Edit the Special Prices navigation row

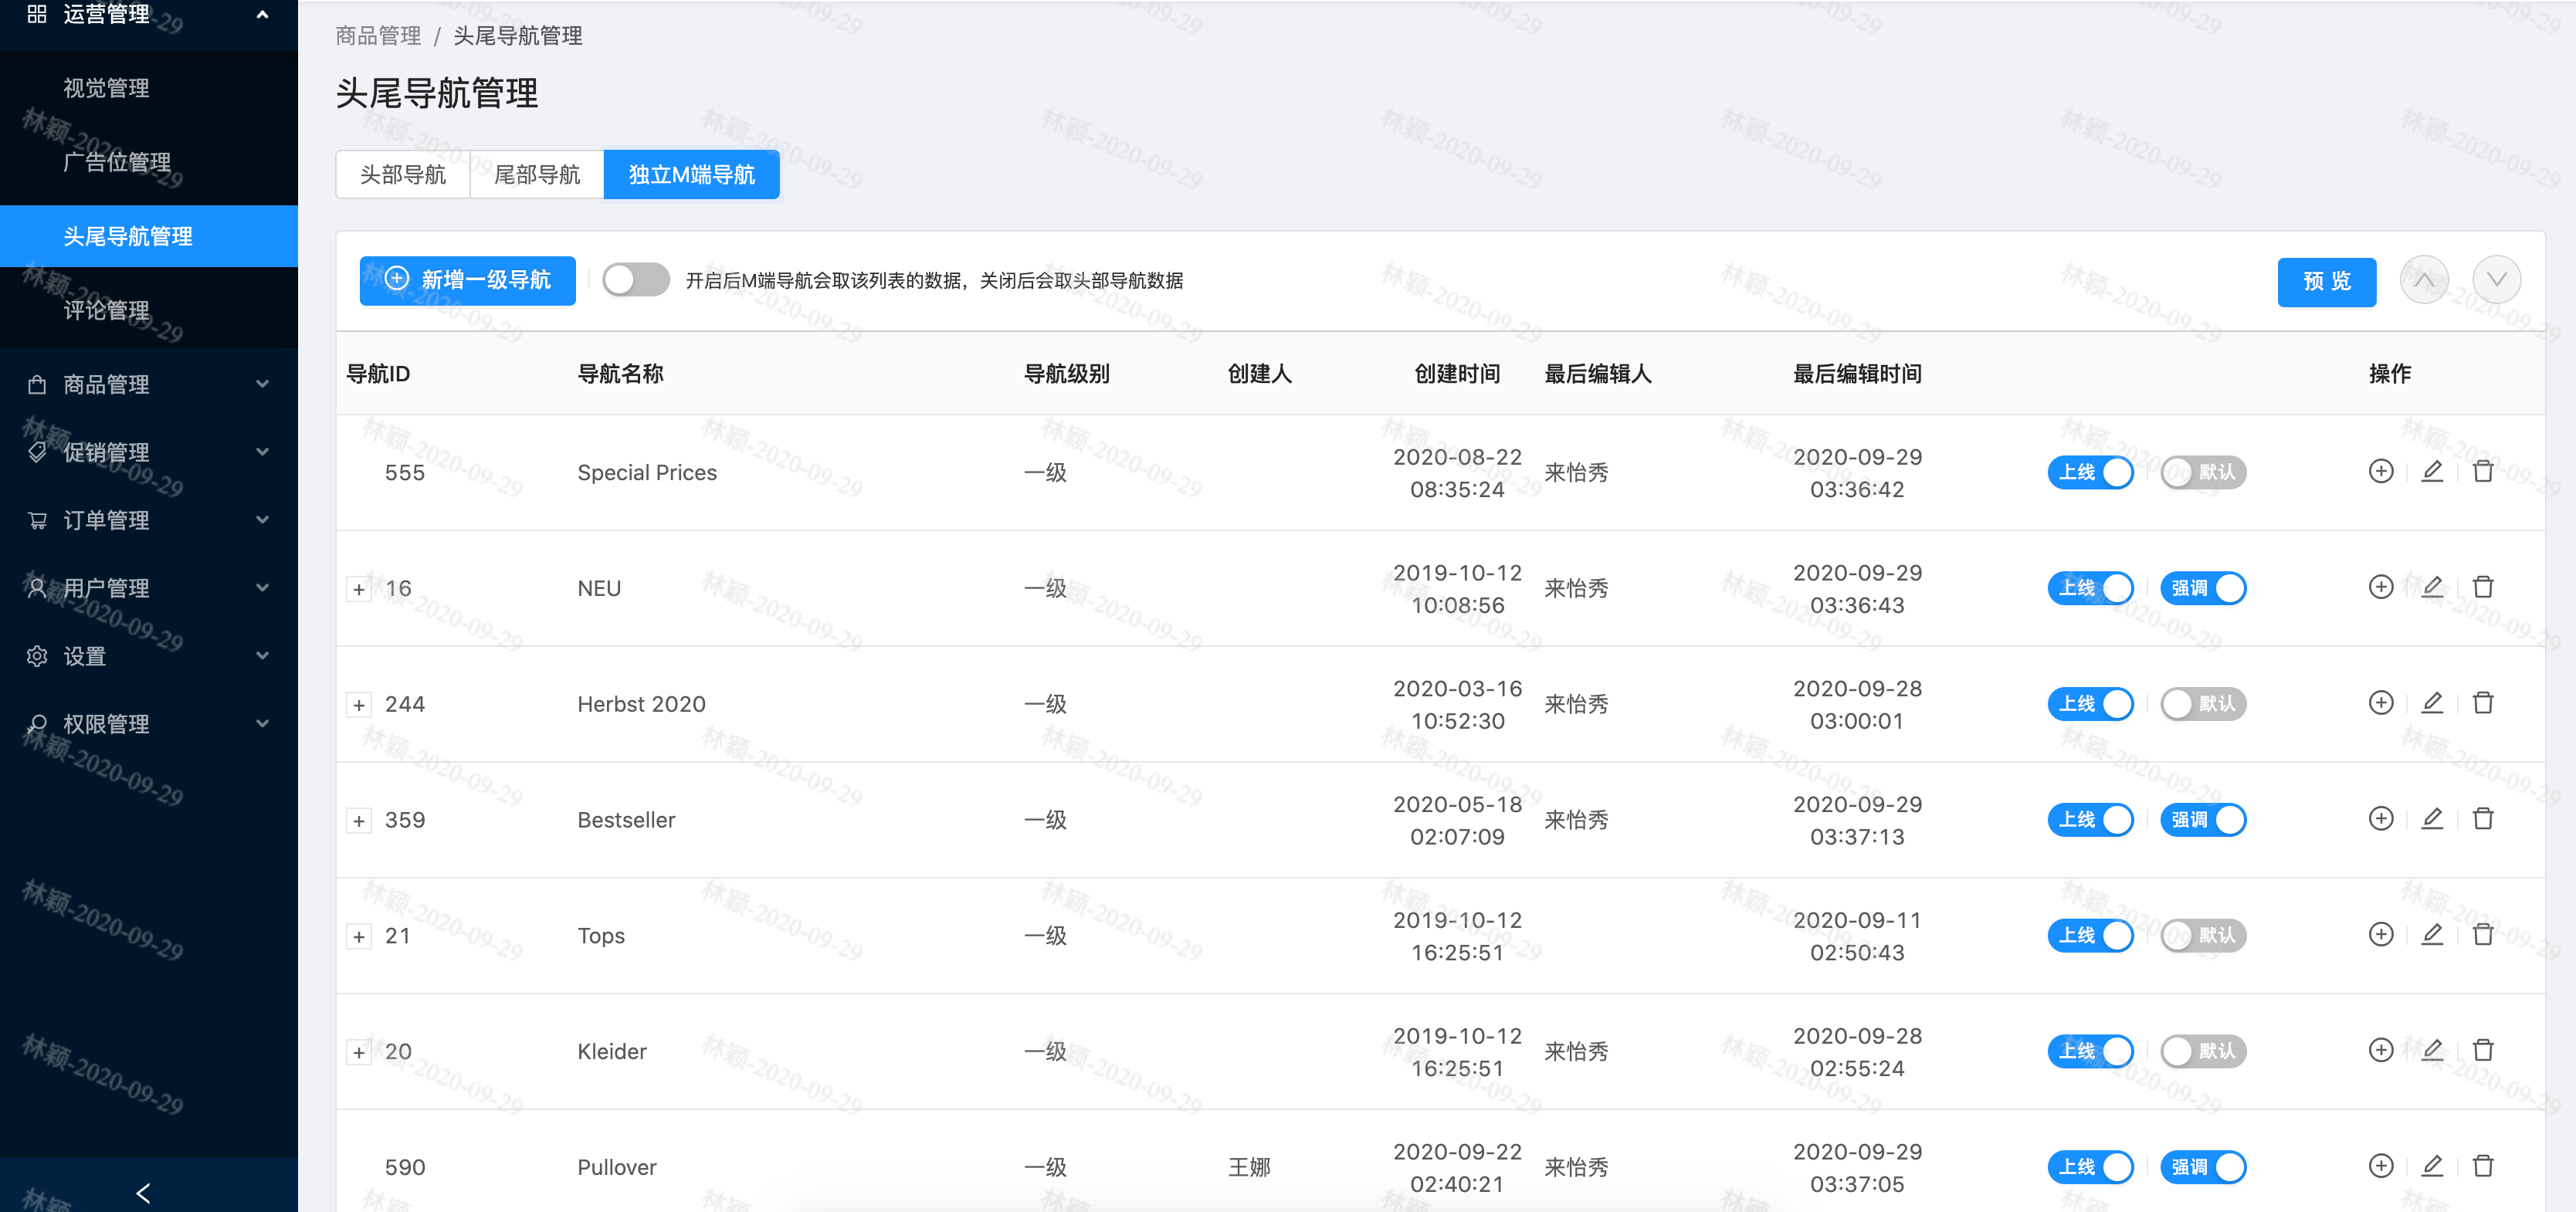pos(2431,471)
